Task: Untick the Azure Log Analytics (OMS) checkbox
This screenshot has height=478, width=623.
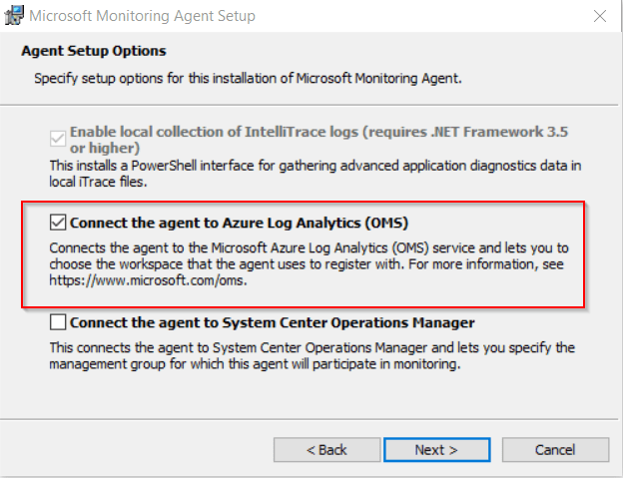Action: point(59,223)
